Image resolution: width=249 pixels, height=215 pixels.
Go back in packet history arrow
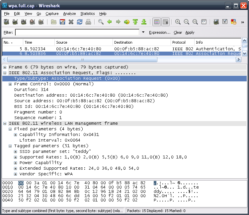point(110,22)
